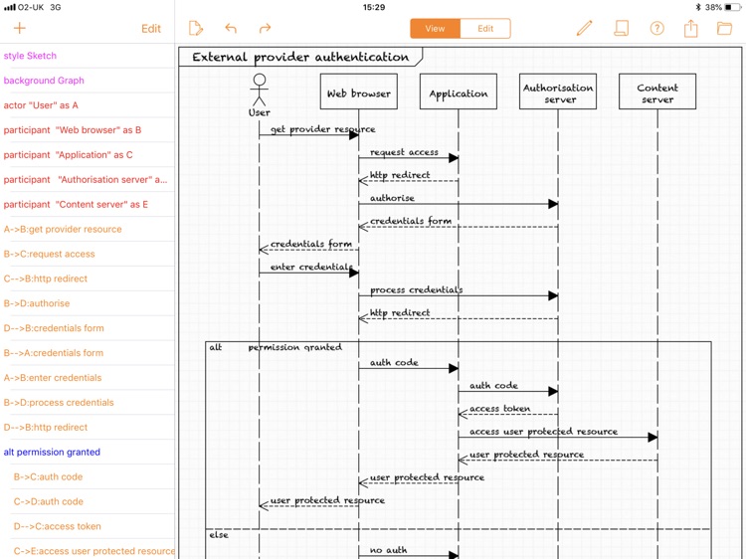Image resolution: width=746 pixels, height=559 pixels.
Task: Select "D-->C:access token" line
Action: click(88, 526)
